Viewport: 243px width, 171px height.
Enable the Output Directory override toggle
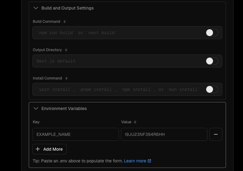[x=212, y=61]
